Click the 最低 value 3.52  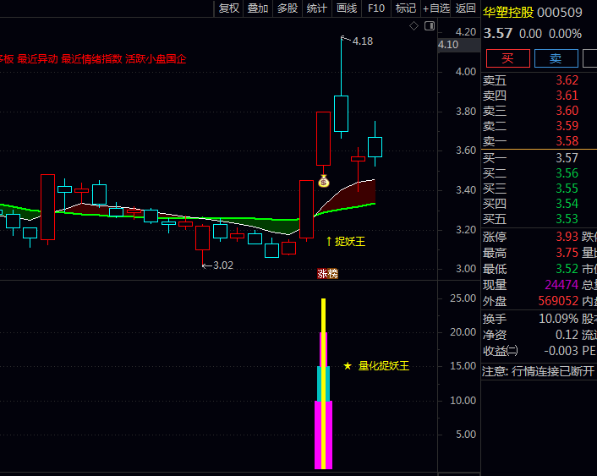(567, 269)
